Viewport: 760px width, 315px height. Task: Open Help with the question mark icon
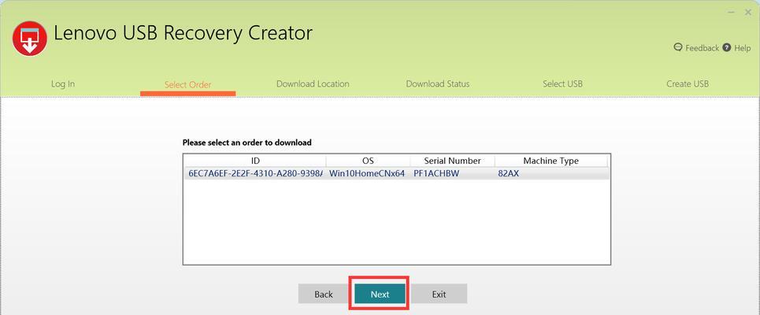pyautogui.click(x=726, y=47)
